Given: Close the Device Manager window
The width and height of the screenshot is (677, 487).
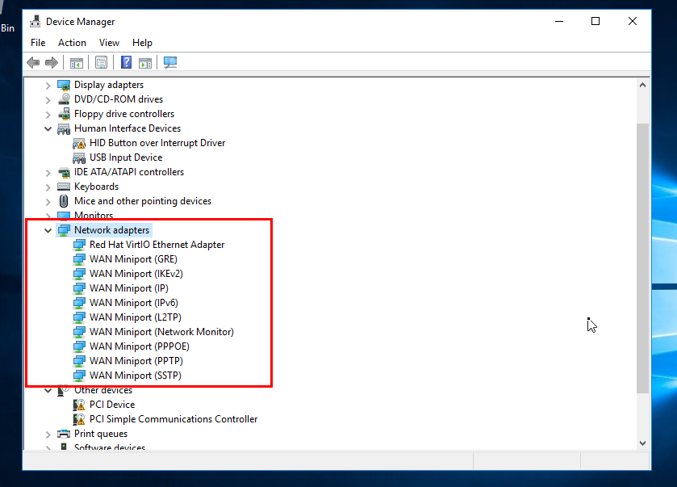Looking at the screenshot, I should 633,21.
